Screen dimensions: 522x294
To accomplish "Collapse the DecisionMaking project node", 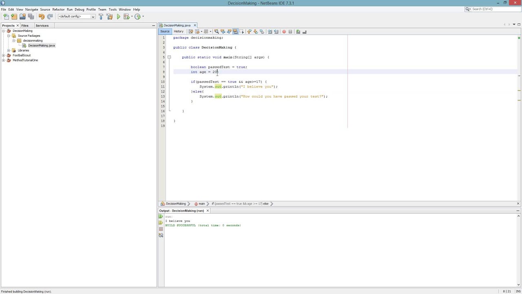I will [4, 31].
